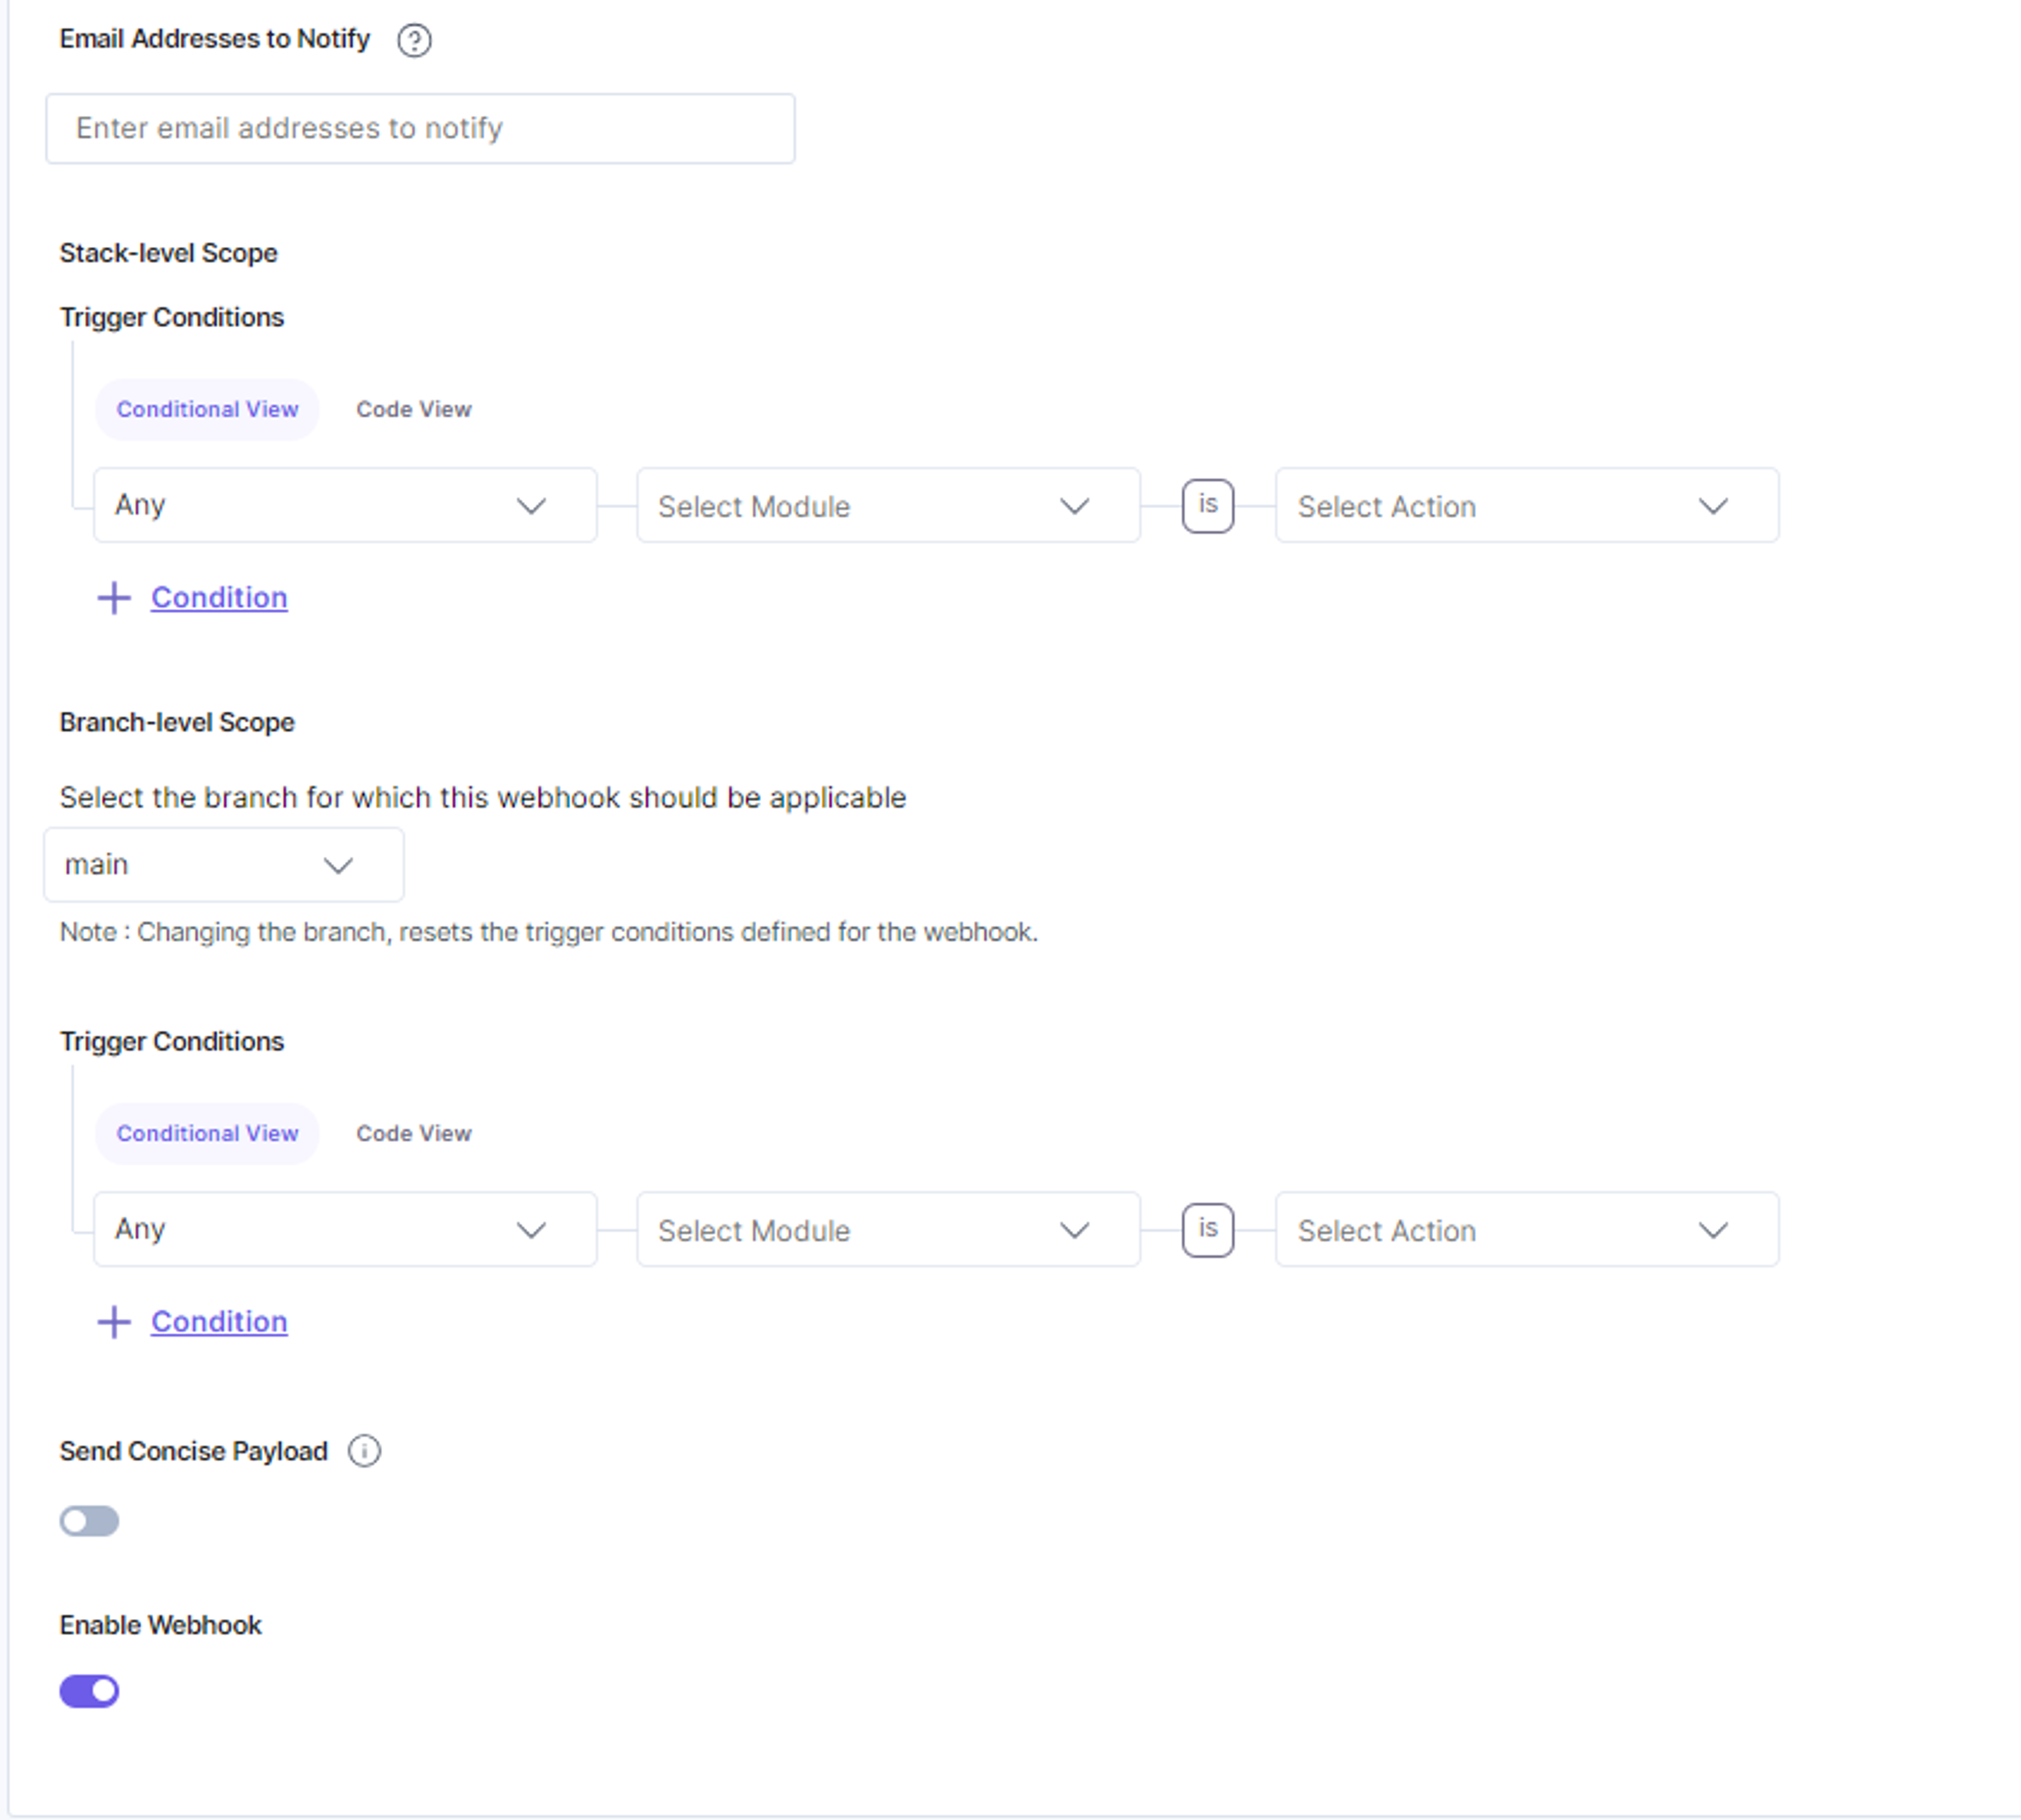Click plus icon for Stack-level Condition
2021x1820 pixels.
114,598
